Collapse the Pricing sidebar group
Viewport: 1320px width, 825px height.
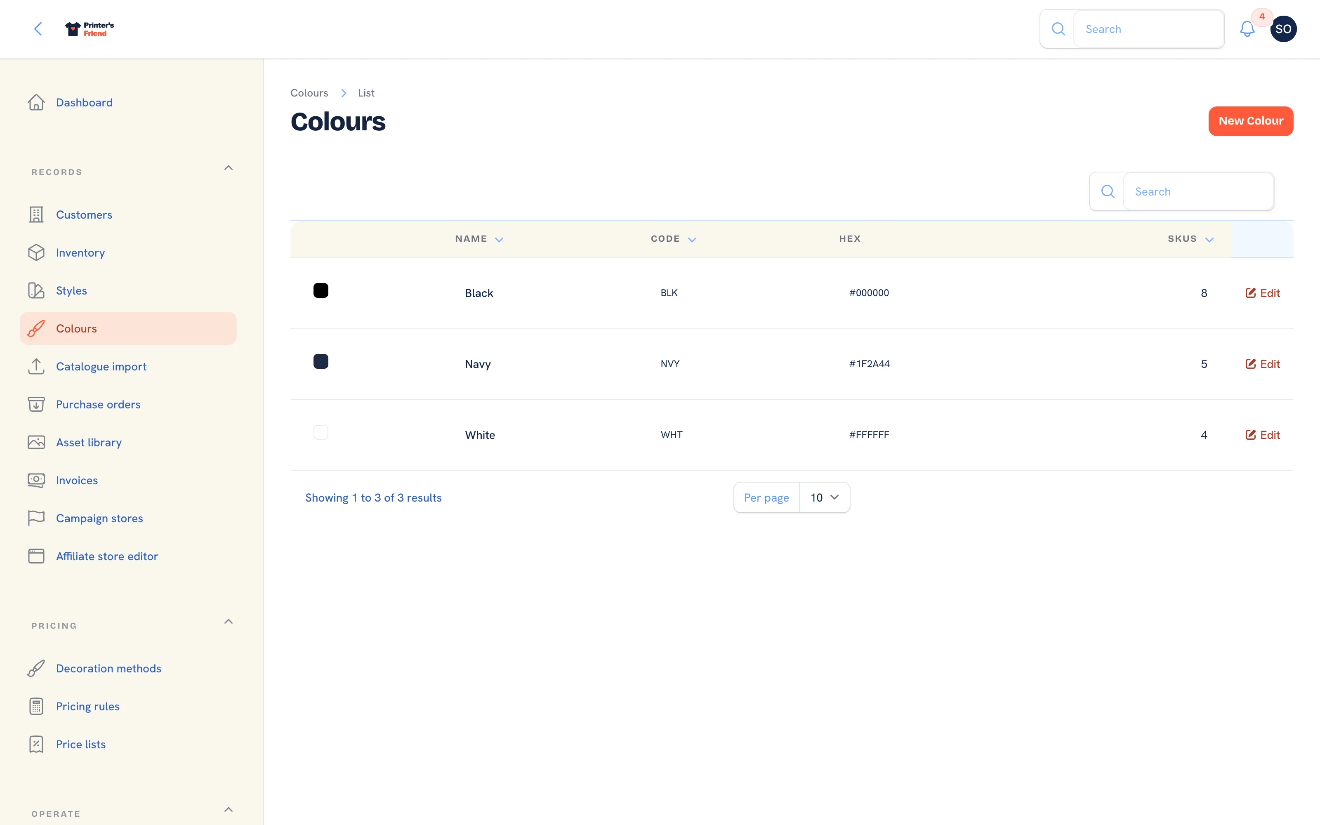coord(229,622)
